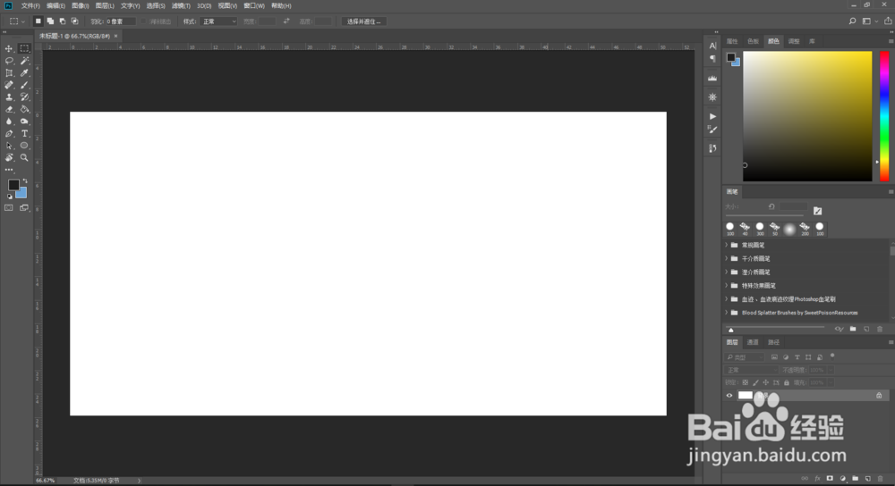Select the Zoom tool
895x486 pixels.
[x=24, y=157]
